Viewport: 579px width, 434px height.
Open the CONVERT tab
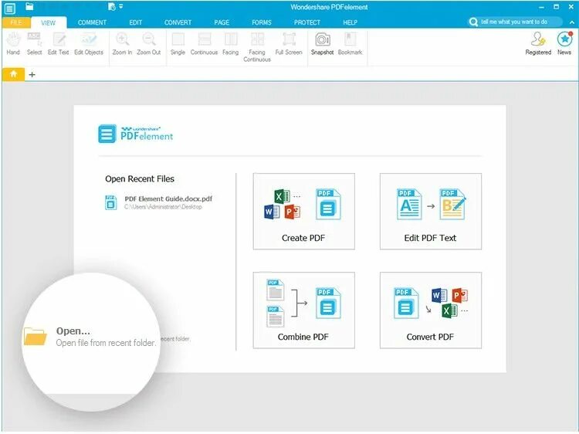point(178,22)
